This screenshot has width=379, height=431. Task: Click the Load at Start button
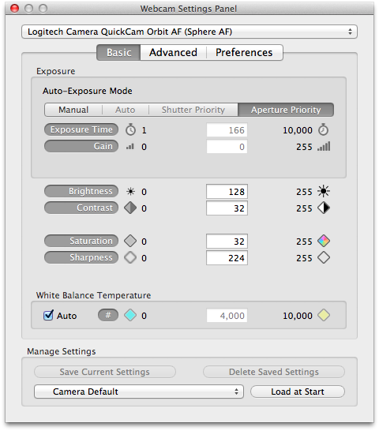298,392
